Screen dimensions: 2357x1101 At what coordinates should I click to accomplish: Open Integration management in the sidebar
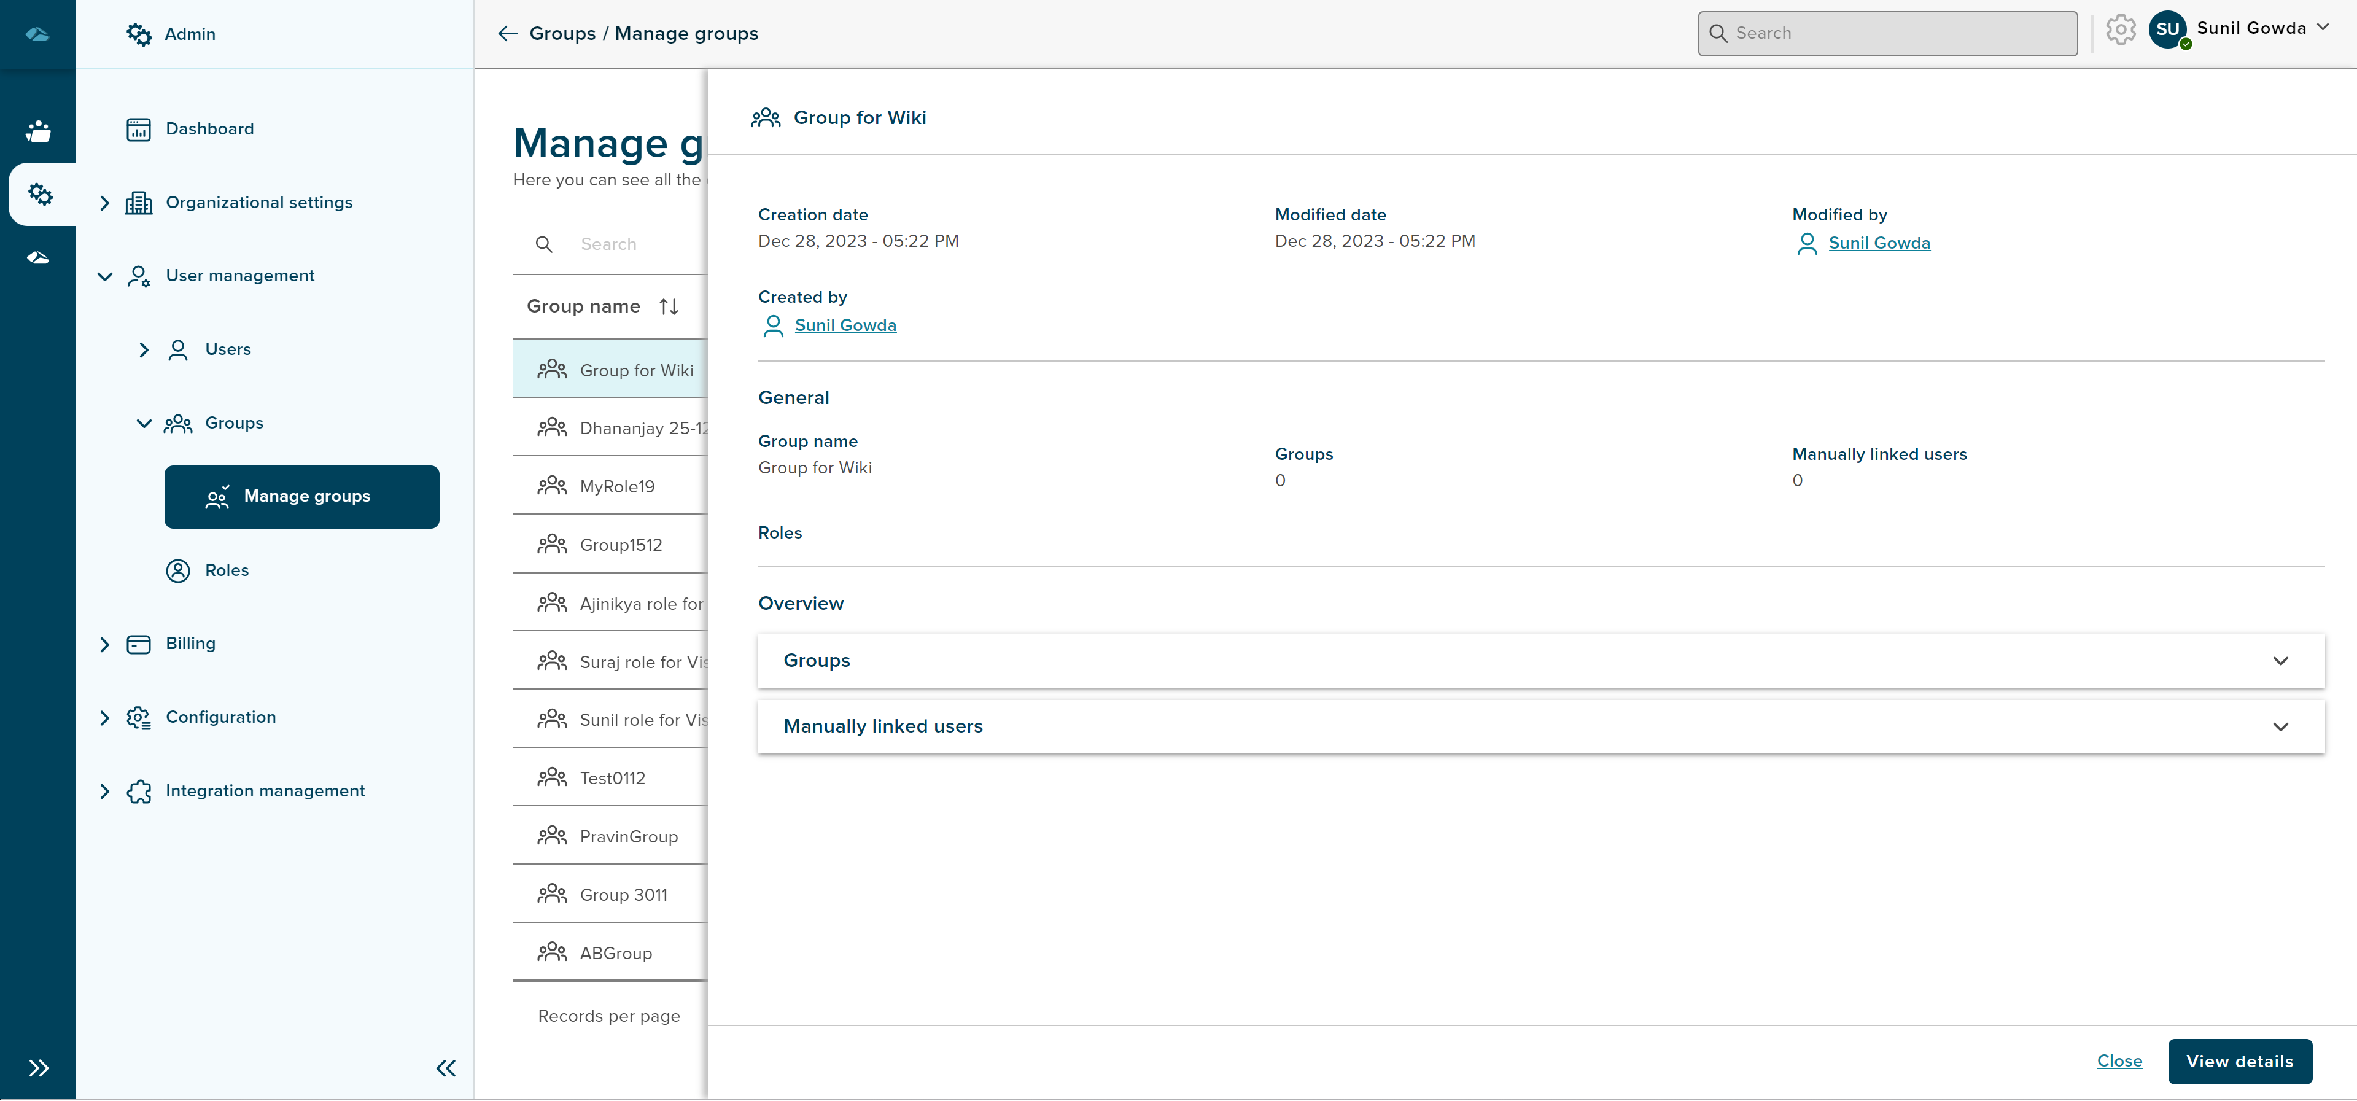265,790
